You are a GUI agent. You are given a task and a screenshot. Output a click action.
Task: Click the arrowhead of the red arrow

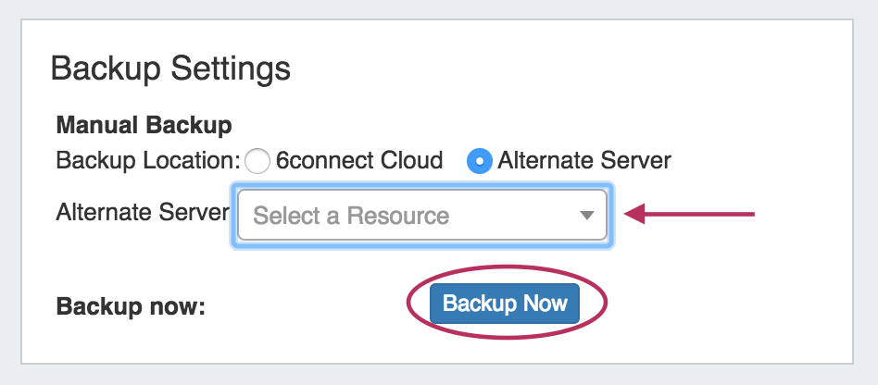(634, 215)
